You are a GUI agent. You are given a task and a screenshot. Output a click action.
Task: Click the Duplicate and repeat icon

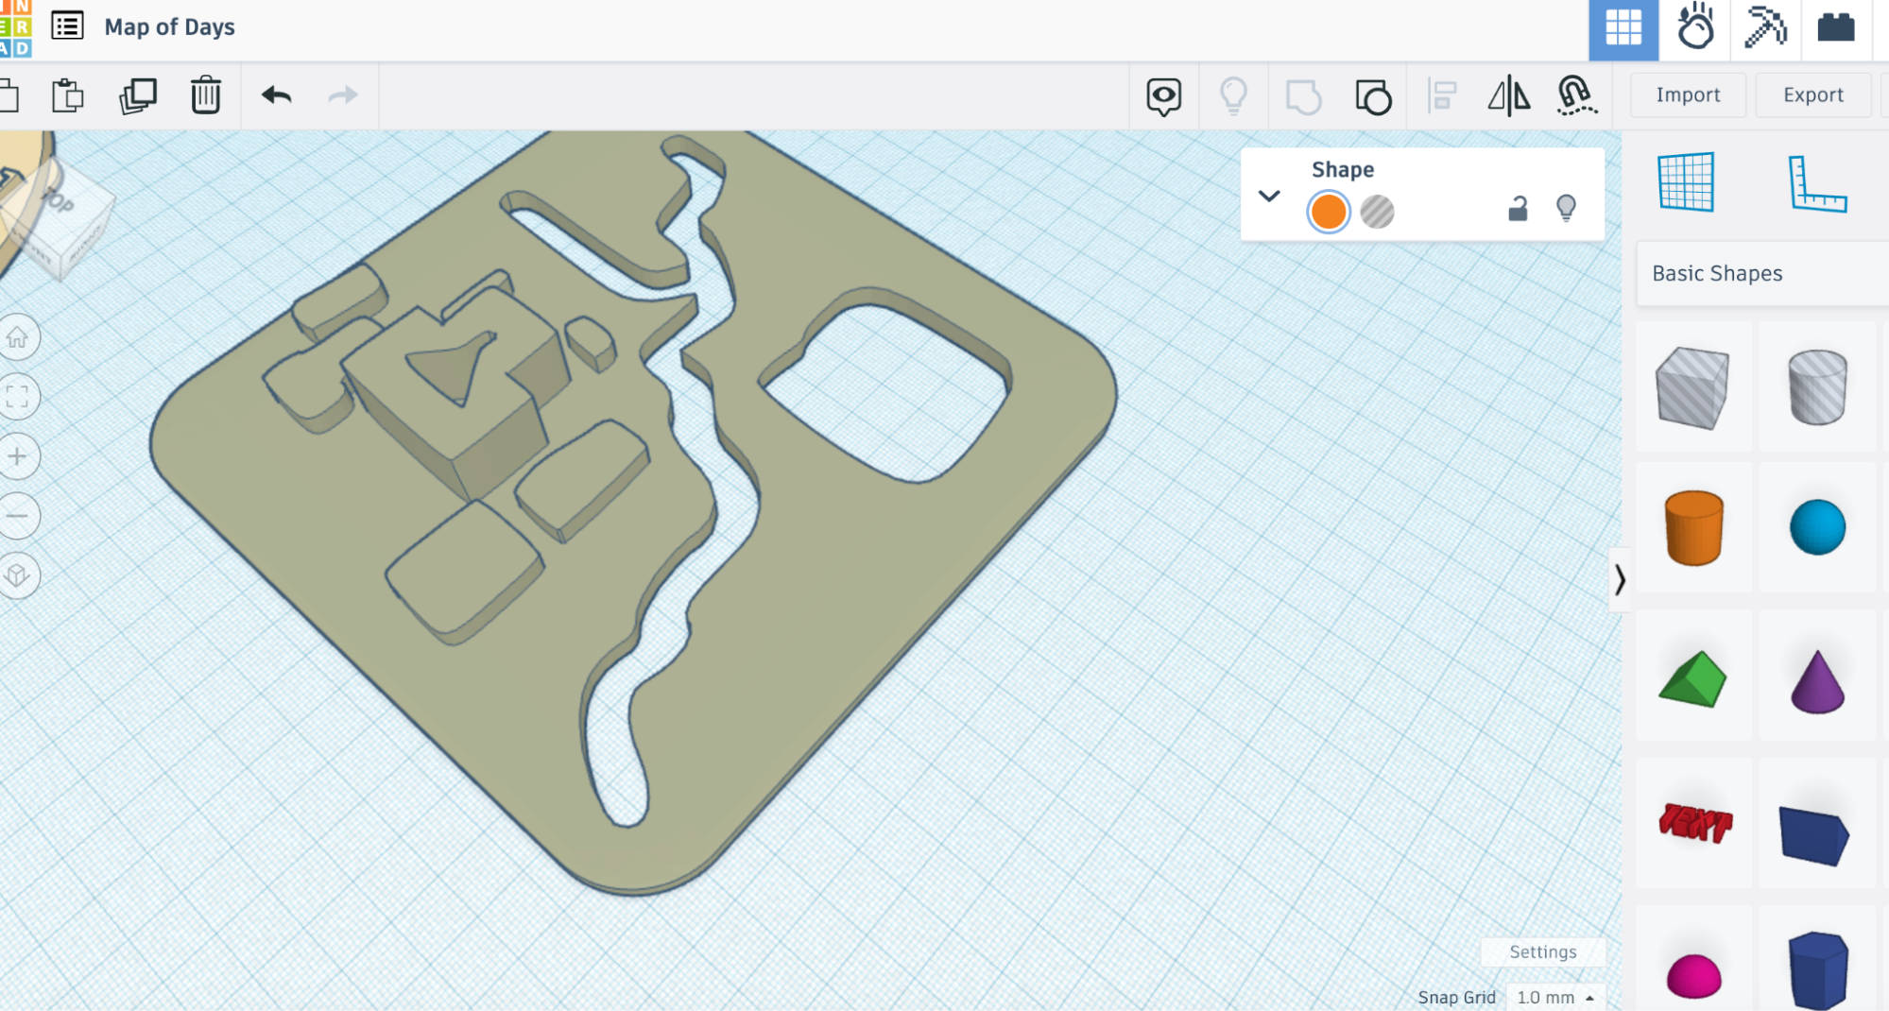[x=137, y=95]
